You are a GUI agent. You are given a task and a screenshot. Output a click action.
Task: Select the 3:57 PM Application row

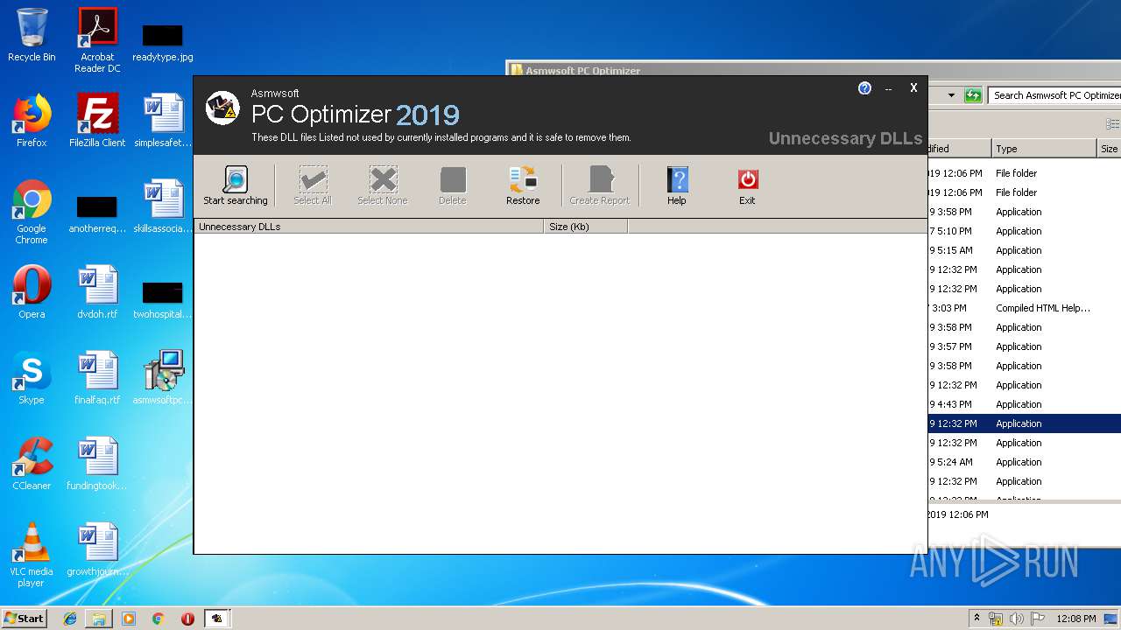[x=1025, y=346]
